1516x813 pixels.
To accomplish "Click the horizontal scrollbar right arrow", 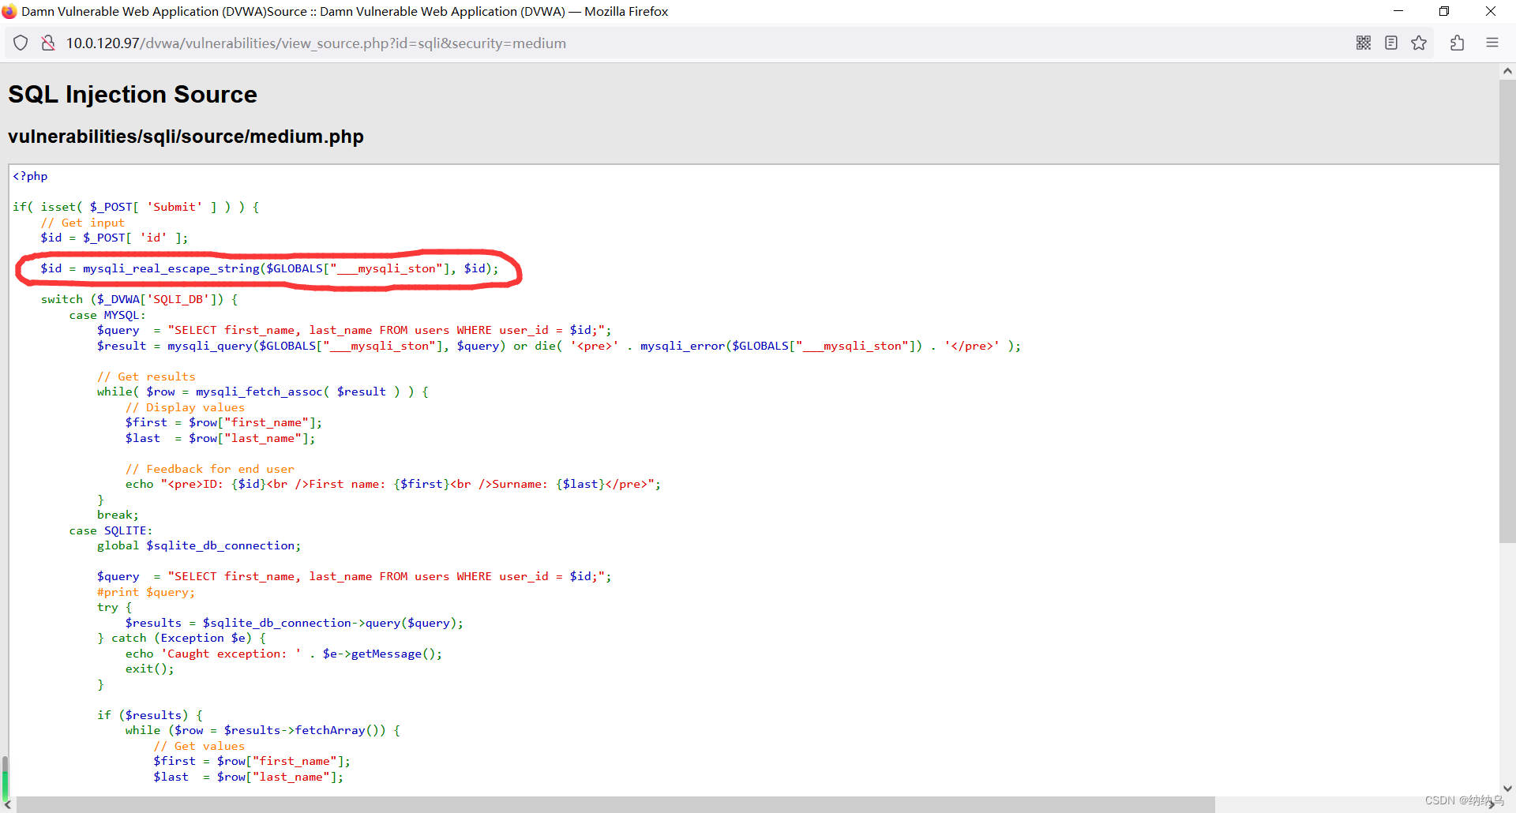I will (1492, 804).
